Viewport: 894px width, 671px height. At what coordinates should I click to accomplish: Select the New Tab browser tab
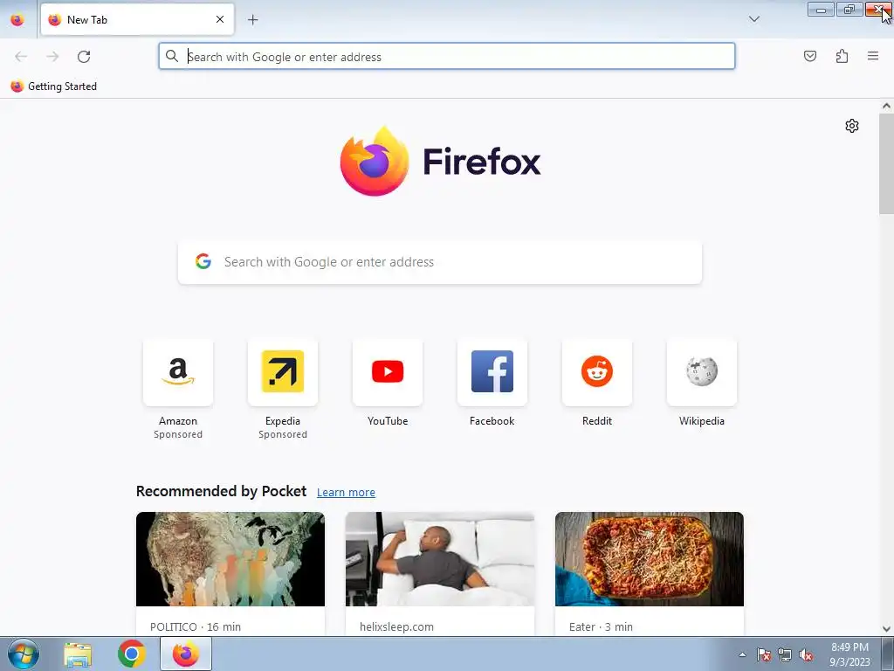[137, 19]
